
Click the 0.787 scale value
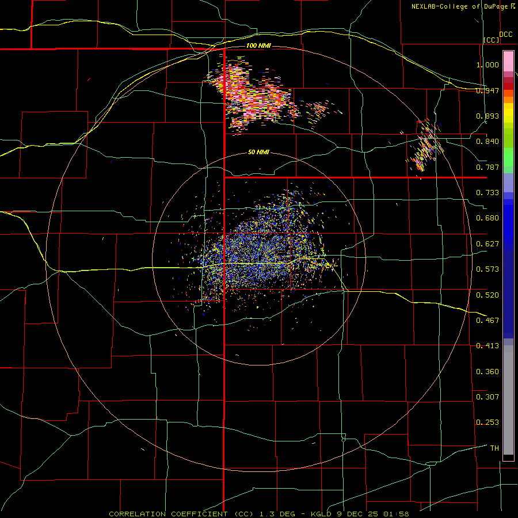click(x=487, y=167)
